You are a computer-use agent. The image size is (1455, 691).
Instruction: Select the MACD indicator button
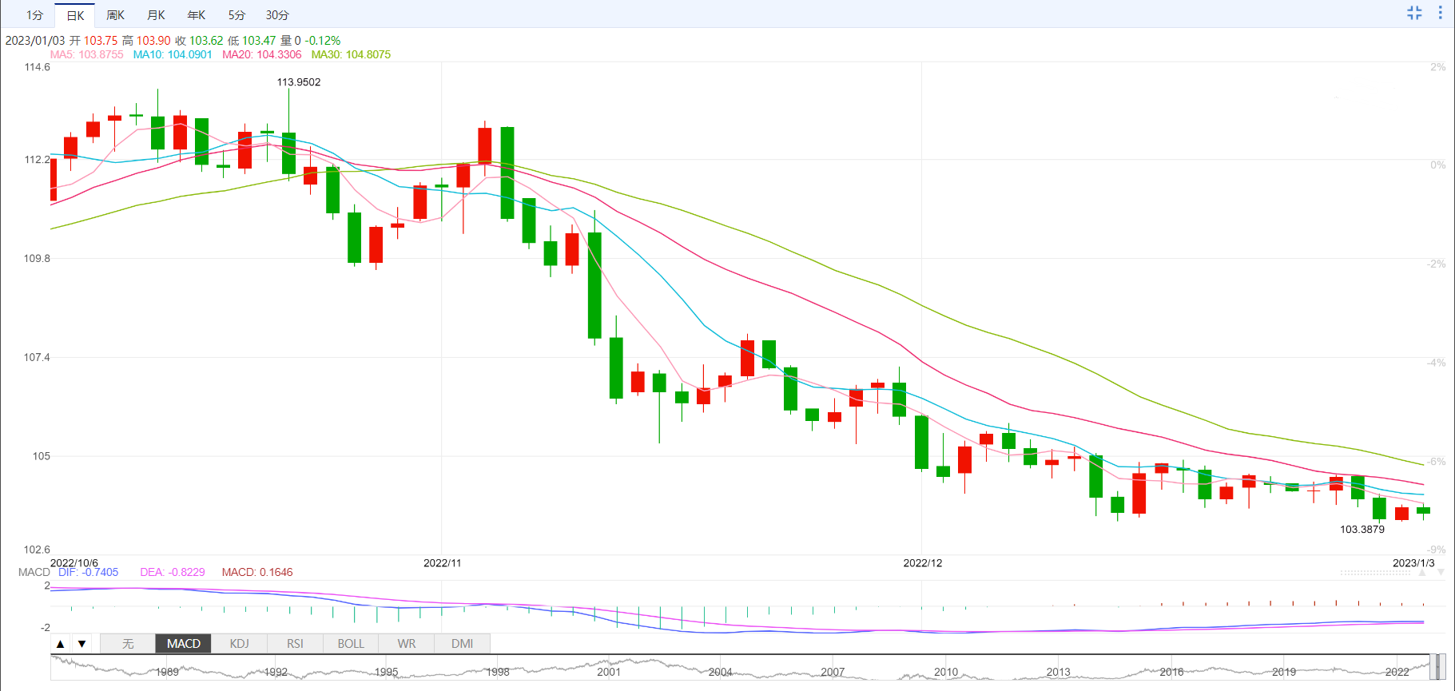tap(184, 644)
